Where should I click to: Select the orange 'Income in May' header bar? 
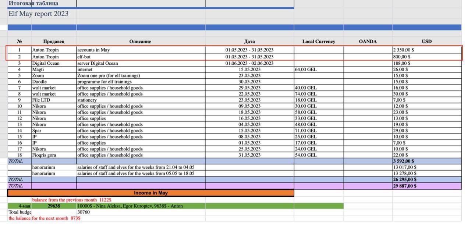150,193
